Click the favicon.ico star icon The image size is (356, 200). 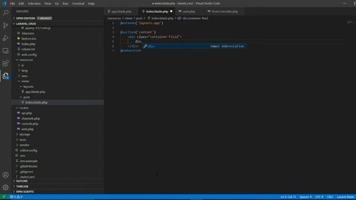click(x=18, y=38)
